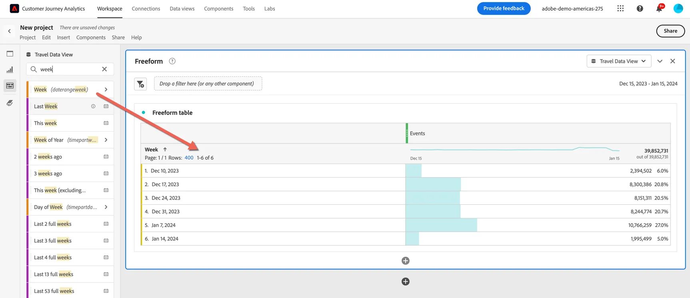Click the Share button
Image resolution: width=690 pixels, height=298 pixels.
pos(670,31)
